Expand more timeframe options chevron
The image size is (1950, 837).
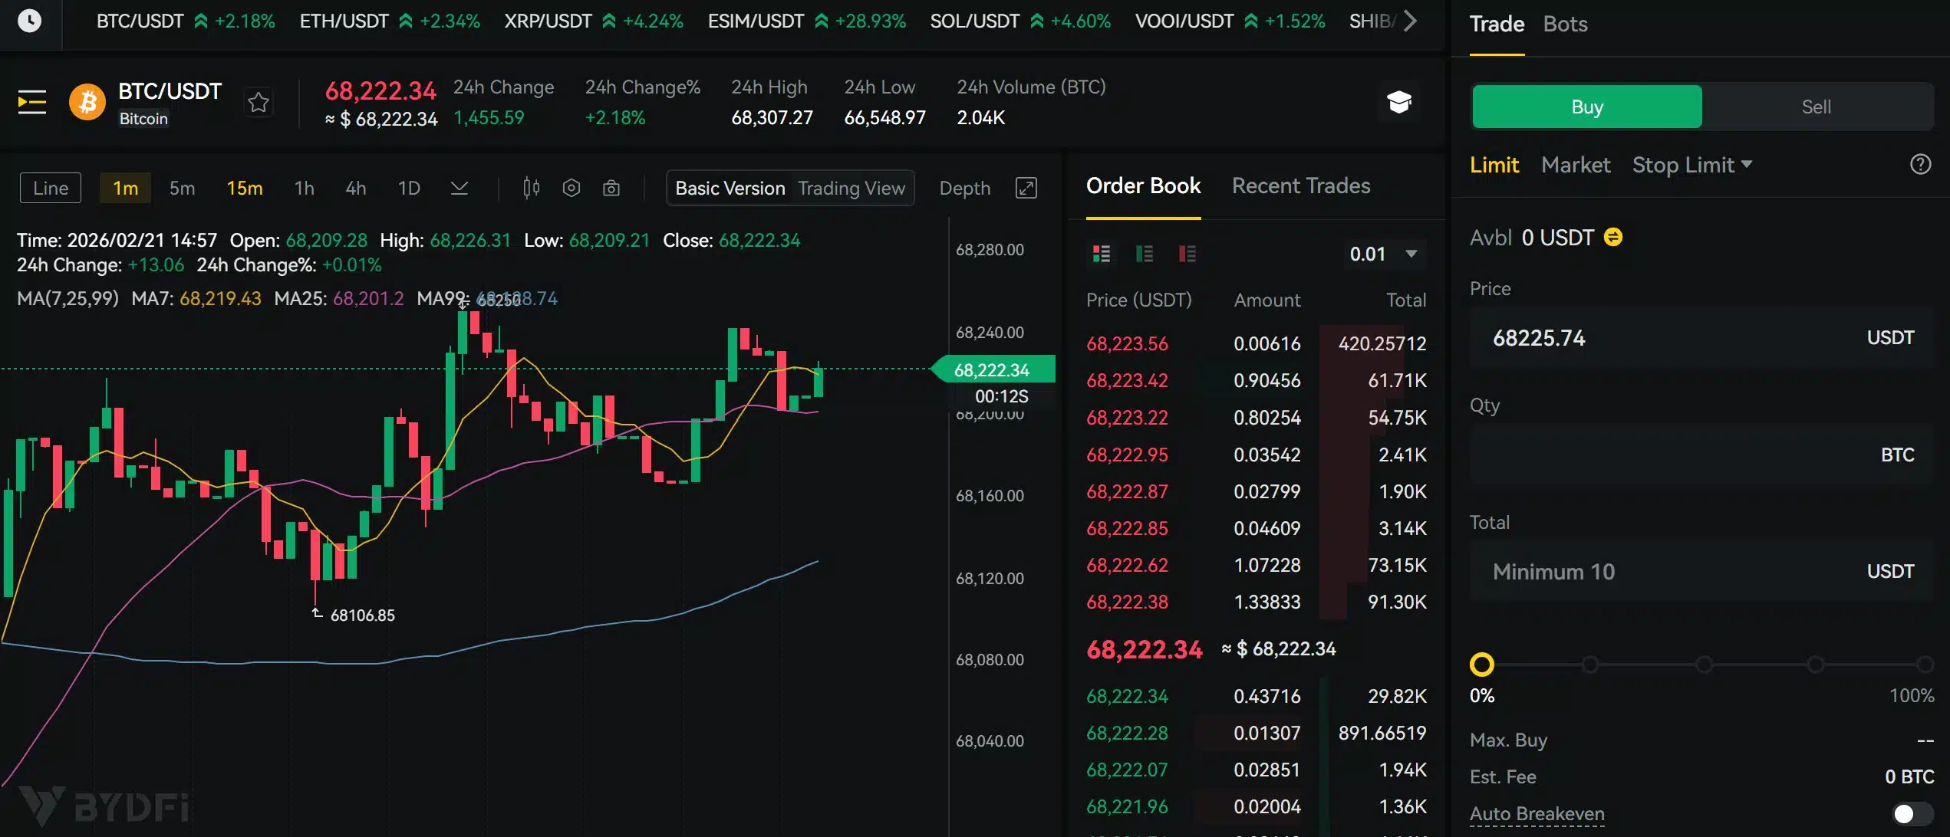[x=459, y=188]
